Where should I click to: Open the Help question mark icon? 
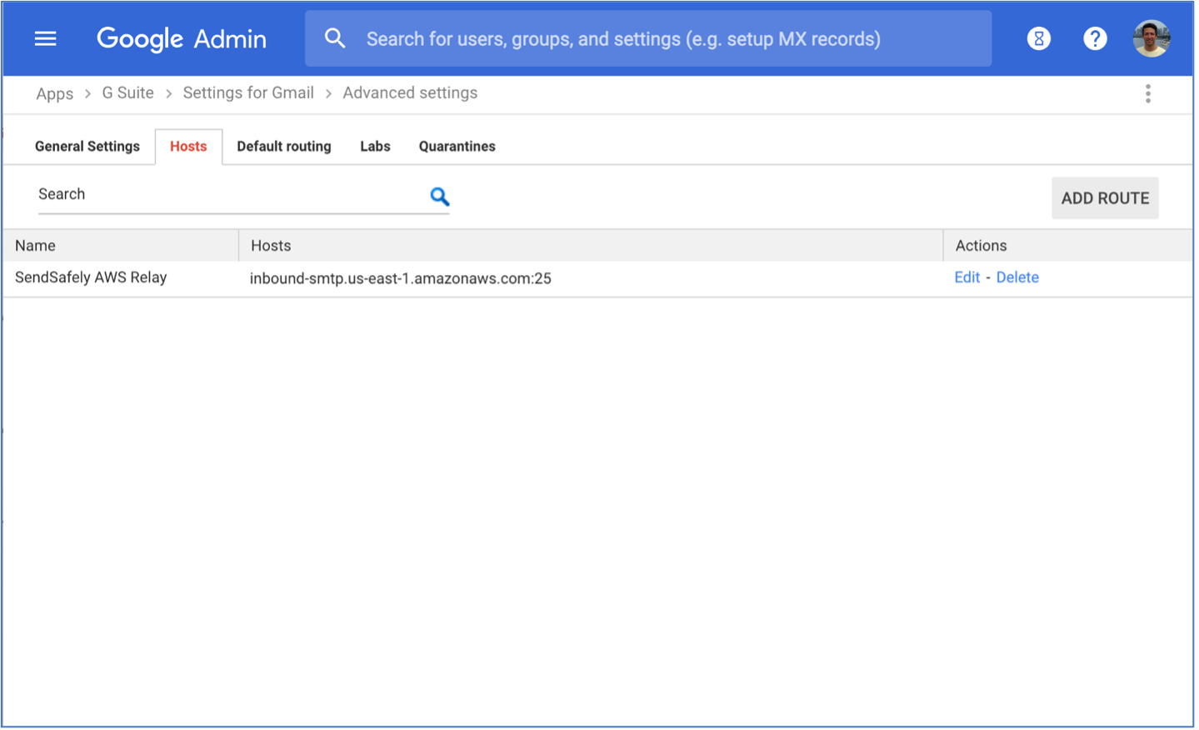pos(1095,38)
